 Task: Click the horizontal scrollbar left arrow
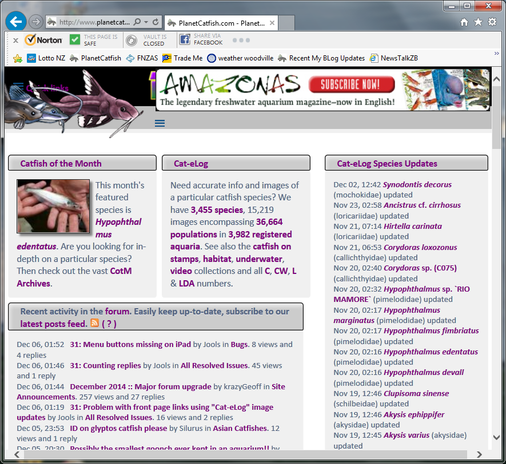coord(17,454)
